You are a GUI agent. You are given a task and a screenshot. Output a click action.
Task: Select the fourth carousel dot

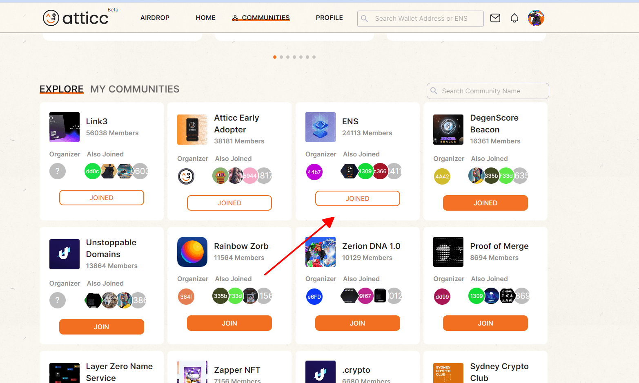294,57
